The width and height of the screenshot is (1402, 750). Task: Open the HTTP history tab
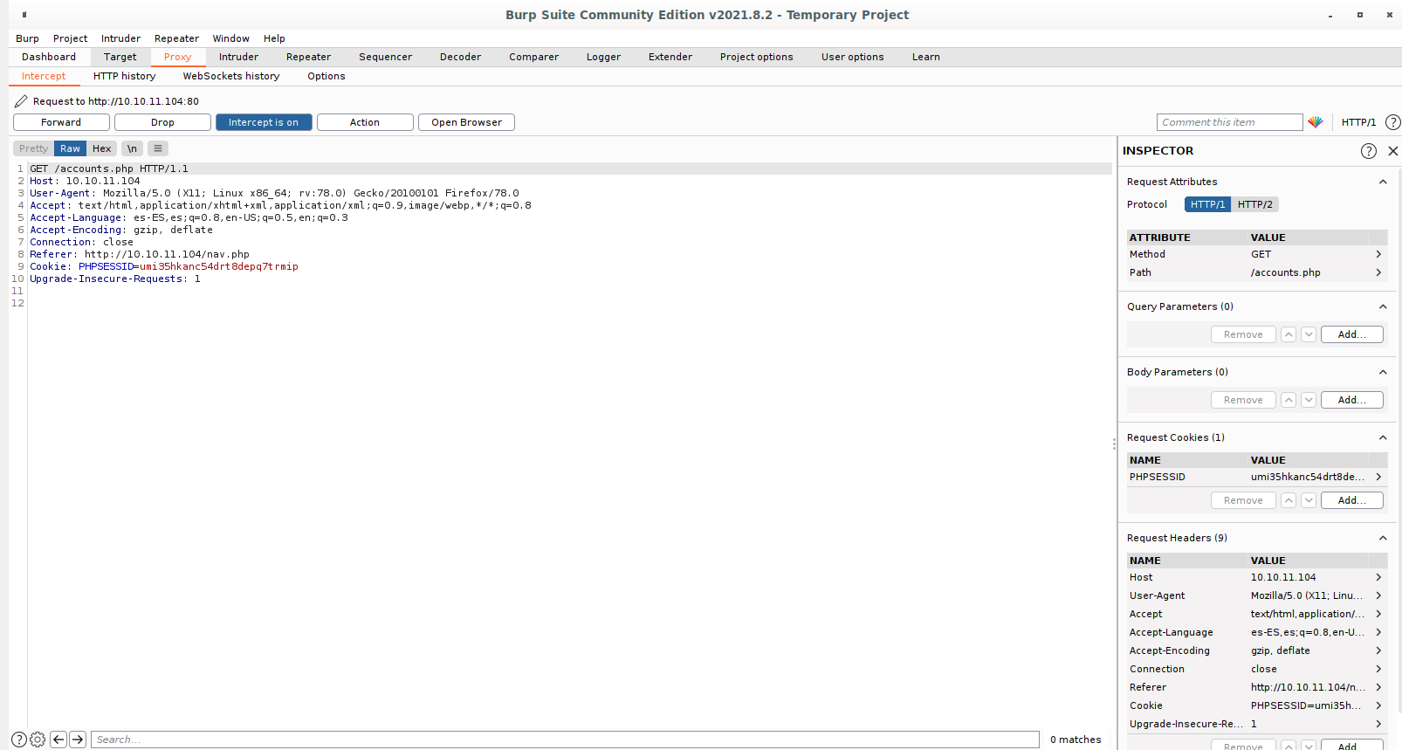pyautogui.click(x=124, y=76)
